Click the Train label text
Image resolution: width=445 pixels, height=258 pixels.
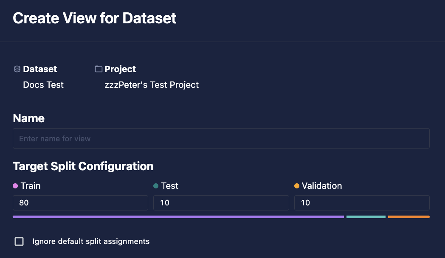pyautogui.click(x=31, y=186)
